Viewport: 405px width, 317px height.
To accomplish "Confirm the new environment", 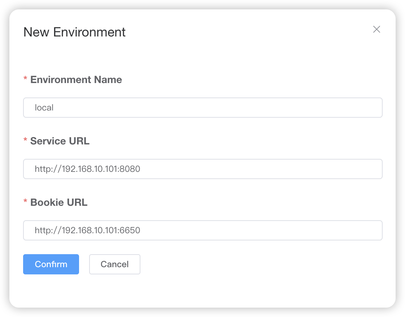I will 51,264.
